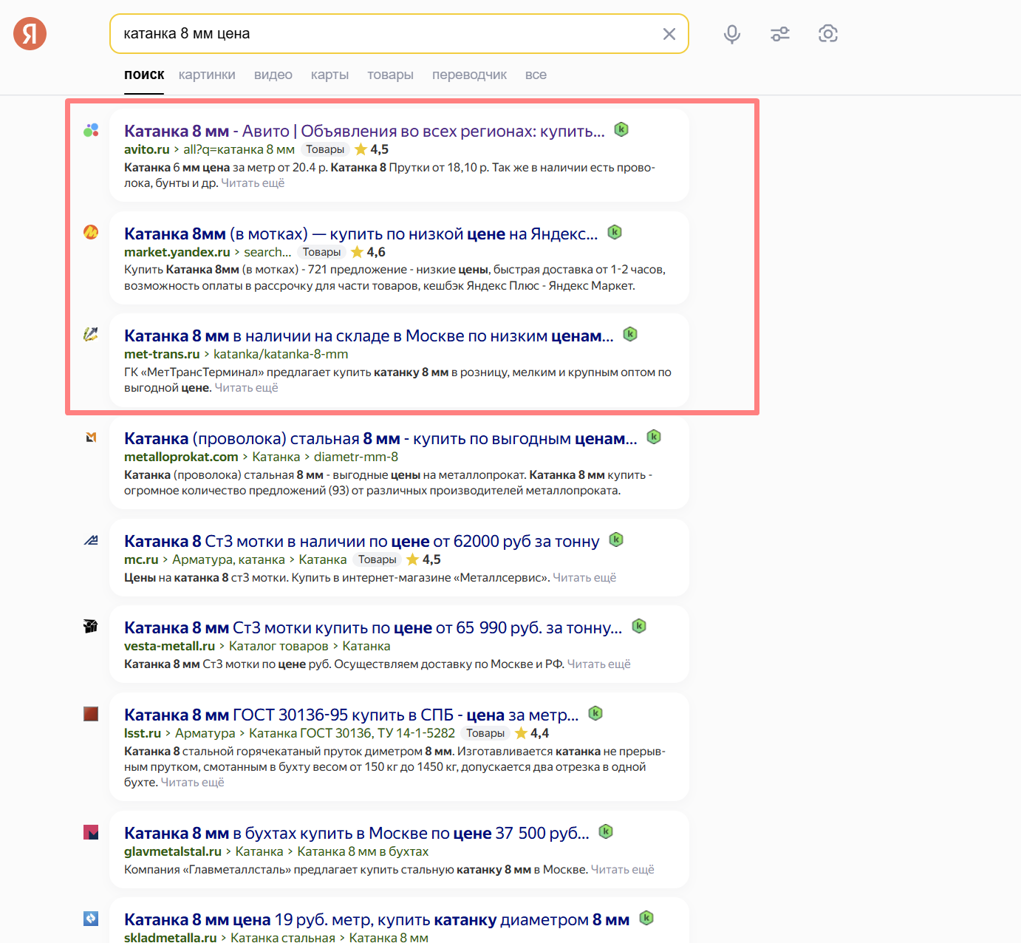The width and height of the screenshot is (1021, 943).
Task: Click 'Товары' badge under mc.ru result
Action: 377,559
